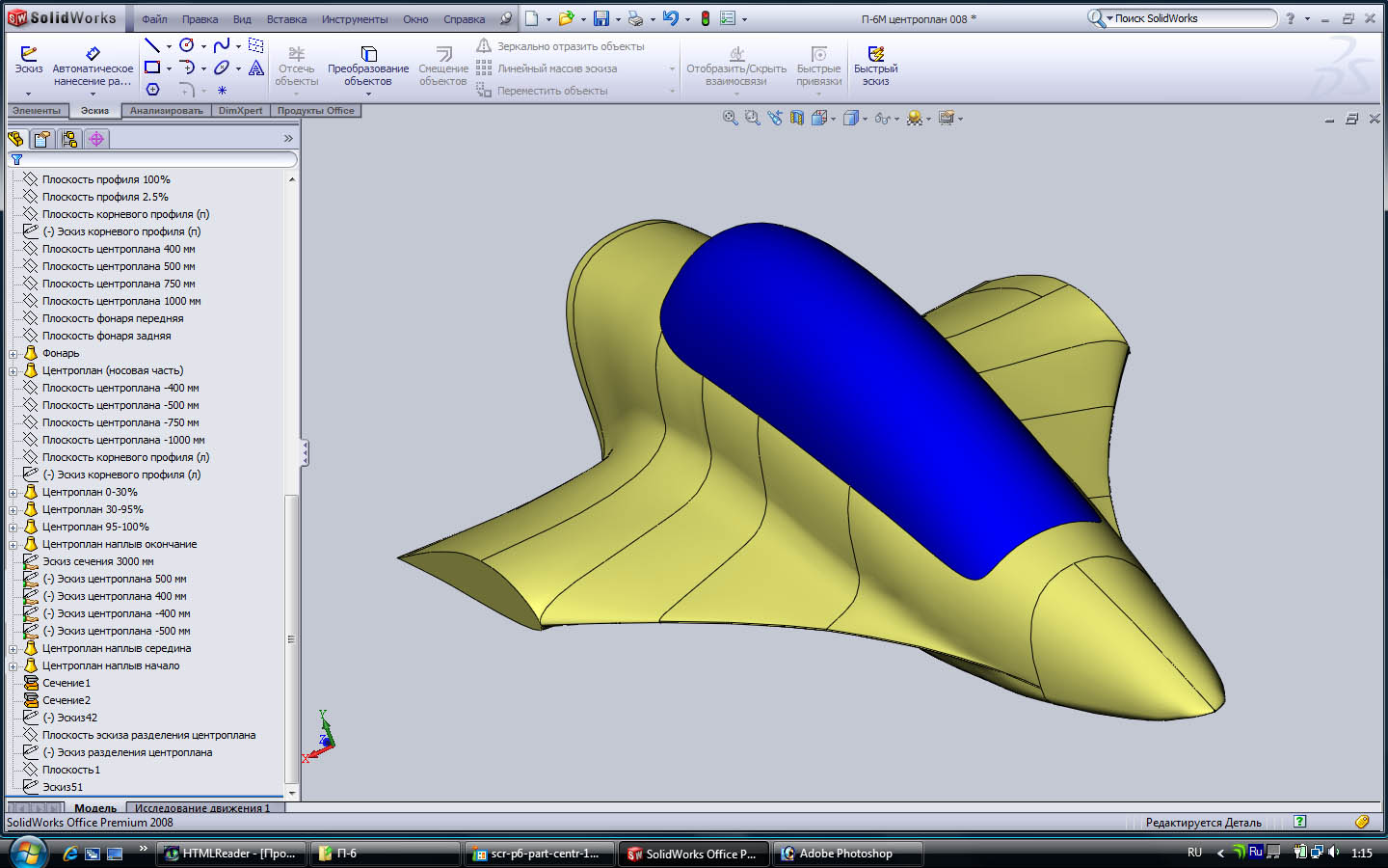
Task: Select the Polygon sketch tool
Action: [152, 90]
